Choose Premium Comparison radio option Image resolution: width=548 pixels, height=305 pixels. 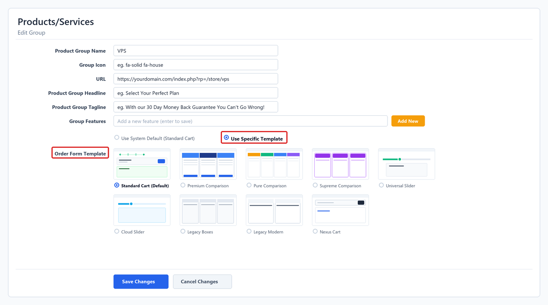183,185
